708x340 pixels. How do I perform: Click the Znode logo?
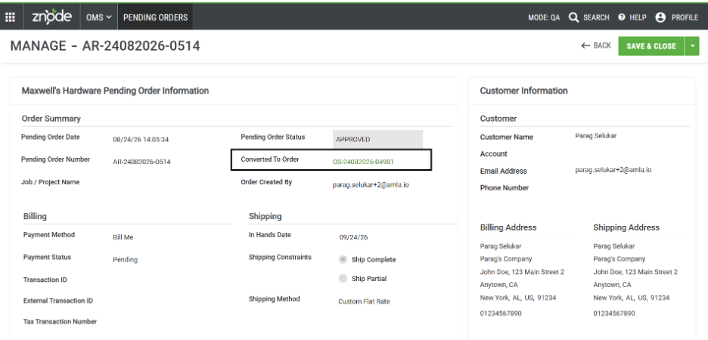tap(51, 17)
